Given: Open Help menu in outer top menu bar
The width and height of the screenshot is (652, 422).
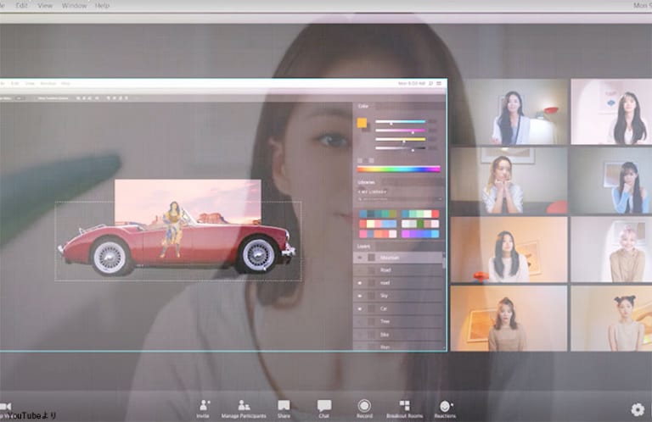Looking at the screenshot, I should (102, 5).
